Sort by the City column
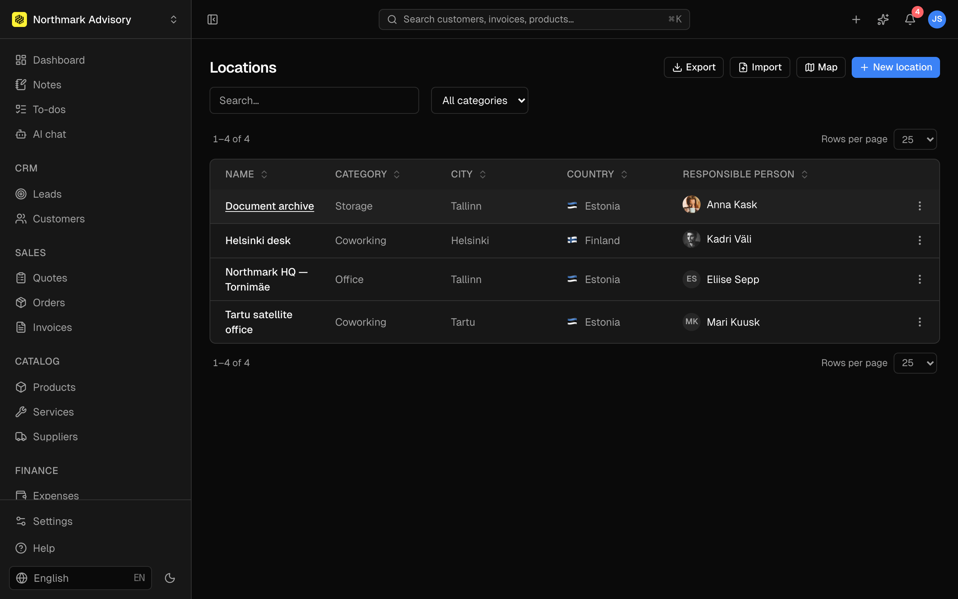The image size is (958, 599). pyautogui.click(x=468, y=174)
